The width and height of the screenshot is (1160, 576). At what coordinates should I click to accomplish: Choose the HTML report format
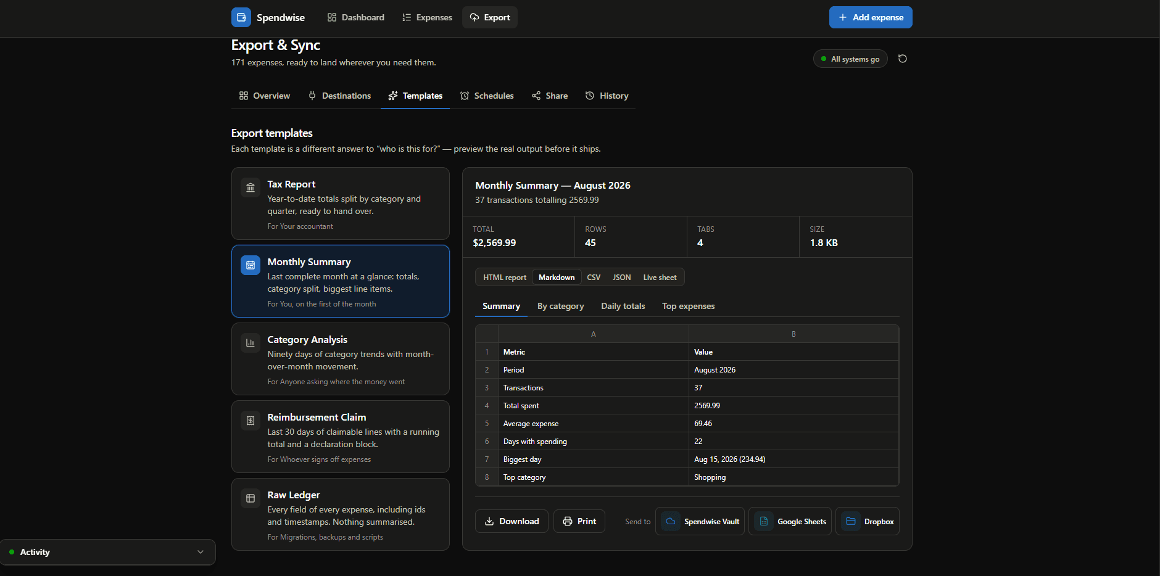tap(505, 278)
